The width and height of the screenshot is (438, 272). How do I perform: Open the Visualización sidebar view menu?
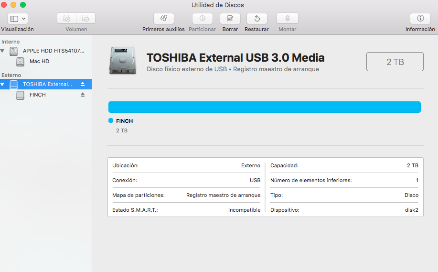(17, 19)
